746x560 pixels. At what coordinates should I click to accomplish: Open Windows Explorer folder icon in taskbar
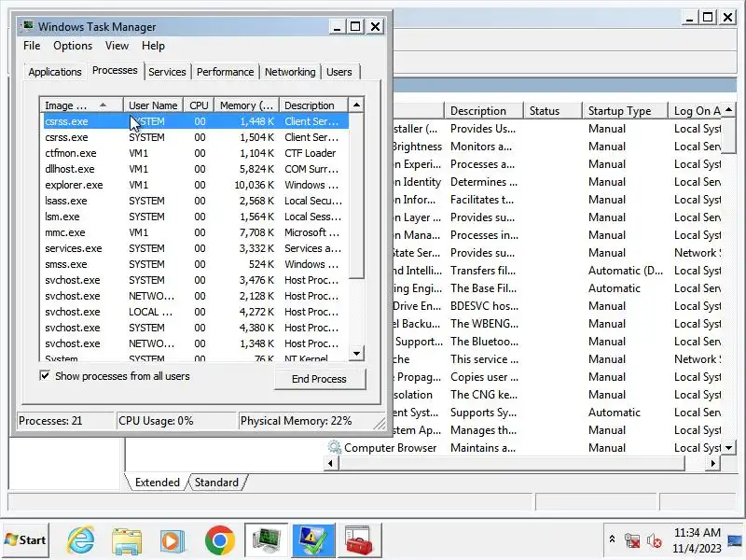click(127, 541)
